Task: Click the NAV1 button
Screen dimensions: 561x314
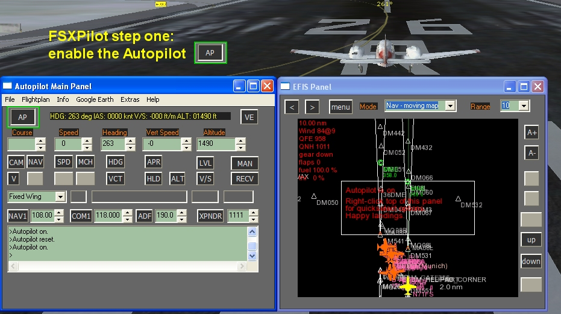Action: [x=17, y=216]
